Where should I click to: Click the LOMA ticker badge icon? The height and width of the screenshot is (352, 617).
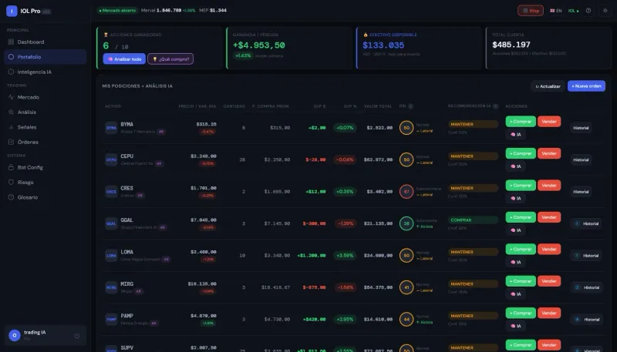pyautogui.click(x=111, y=256)
